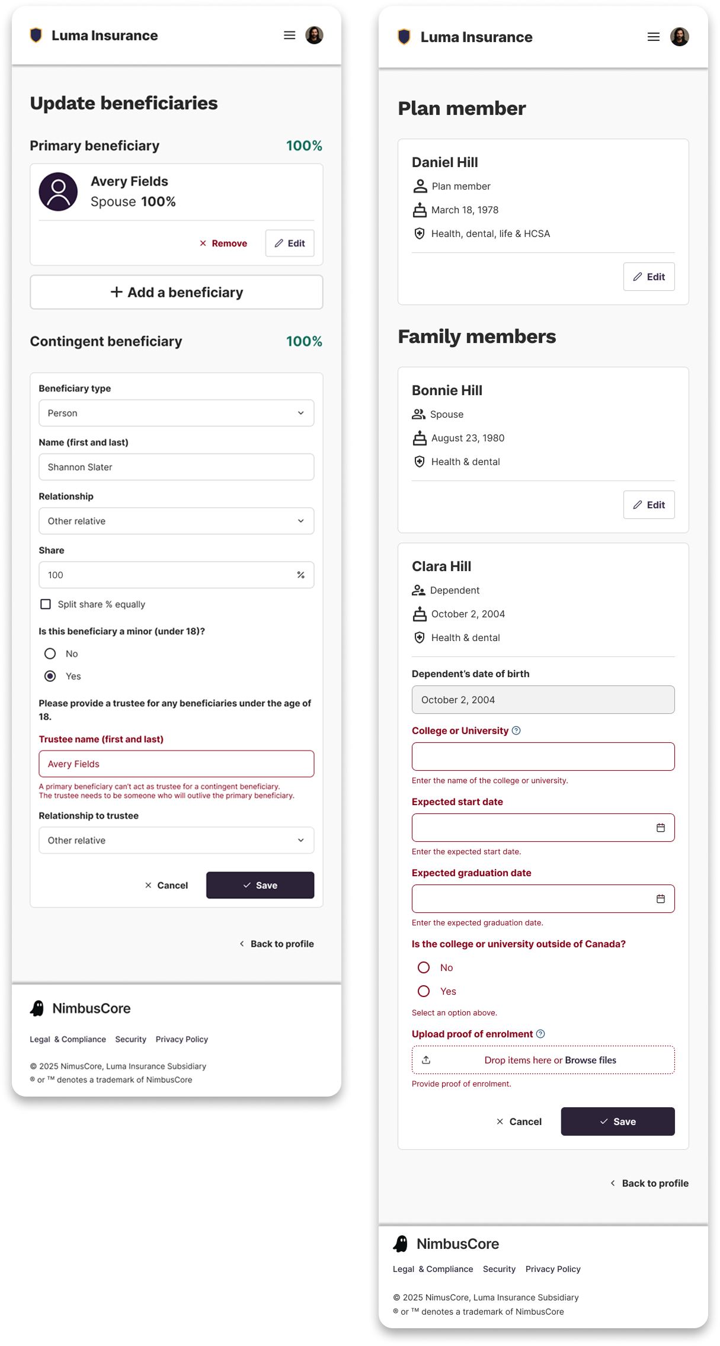Image resolution: width=720 pixels, height=1346 pixels.
Task: Open calendar picker for Expected graduation date
Action: pos(660,899)
